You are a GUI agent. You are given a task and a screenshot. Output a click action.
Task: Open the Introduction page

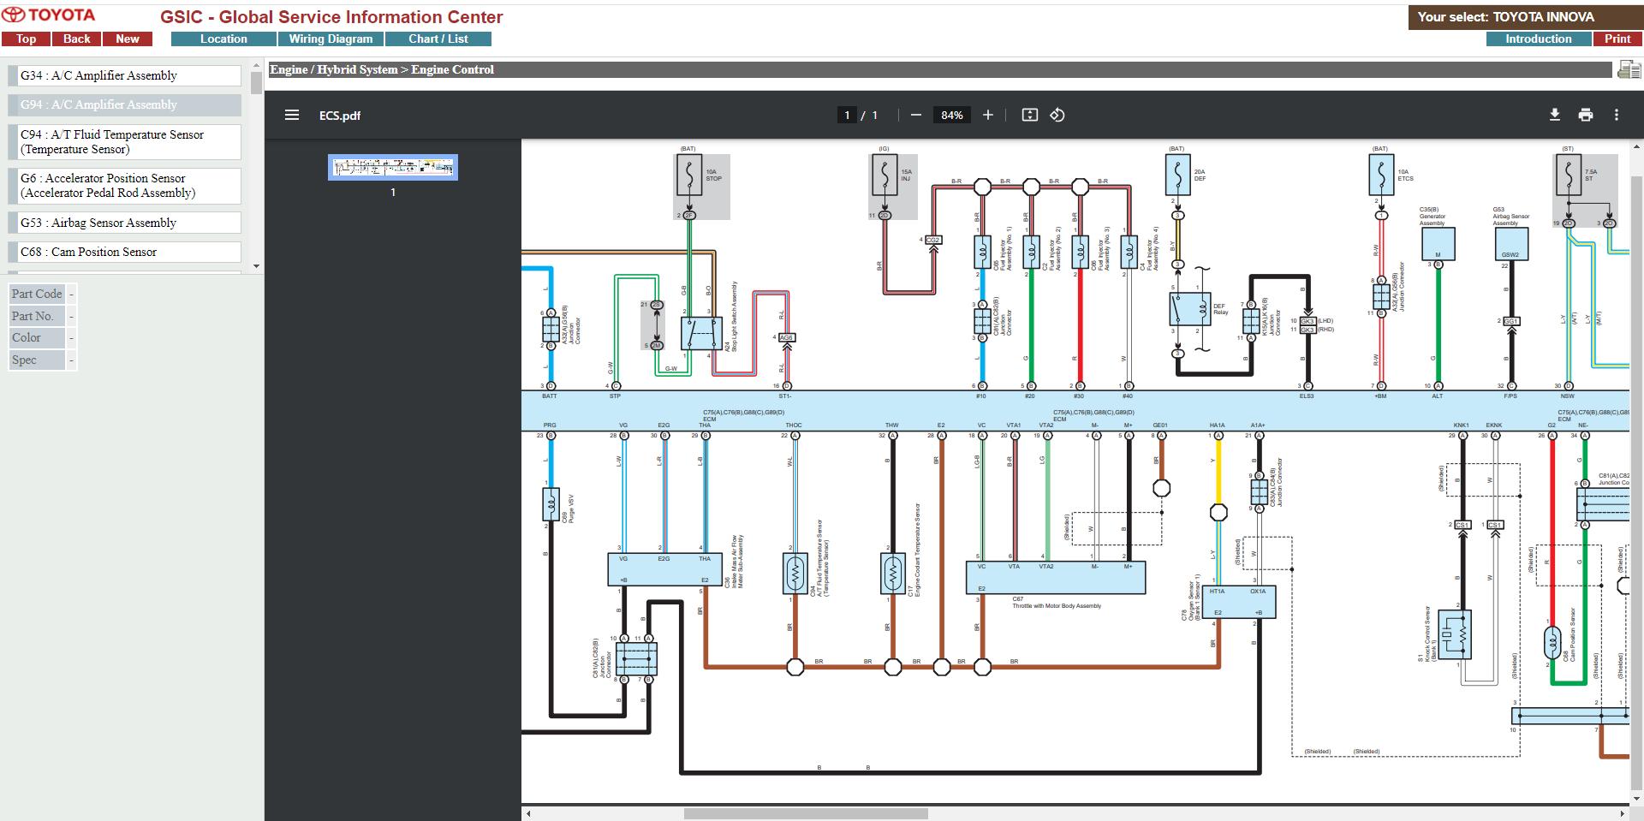1539,39
